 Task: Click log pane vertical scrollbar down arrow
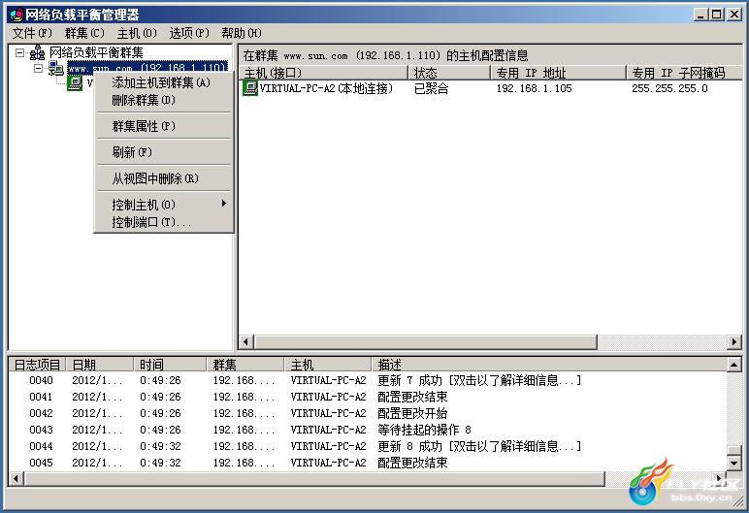(733, 463)
